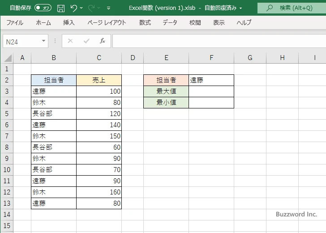Expand the Name Box dropdown arrow
This screenshot has width=326, height=233.
click(44, 41)
